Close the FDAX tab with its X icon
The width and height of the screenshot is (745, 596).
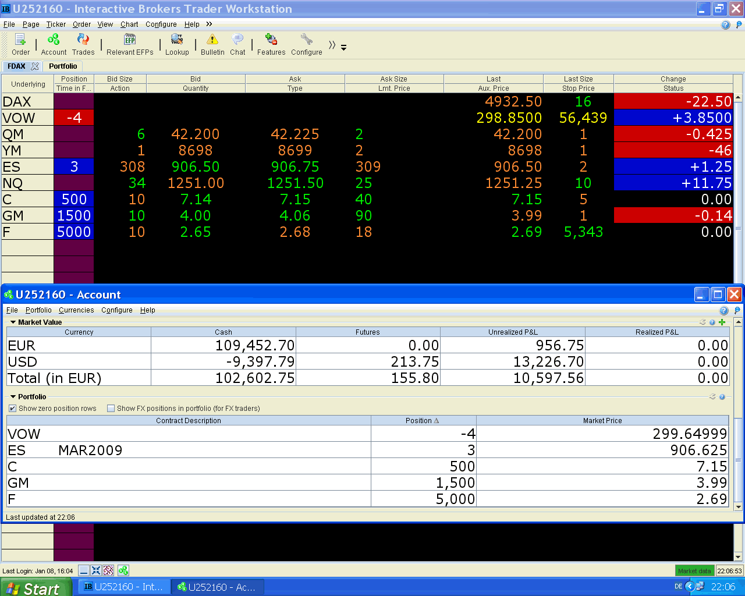pyautogui.click(x=35, y=66)
